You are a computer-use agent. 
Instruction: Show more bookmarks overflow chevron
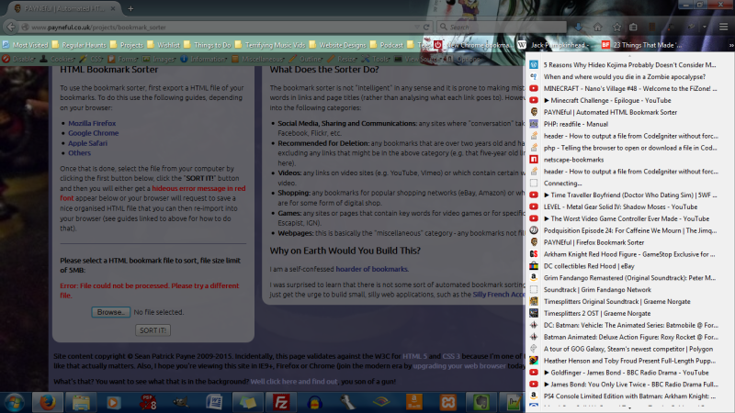coord(730,45)
